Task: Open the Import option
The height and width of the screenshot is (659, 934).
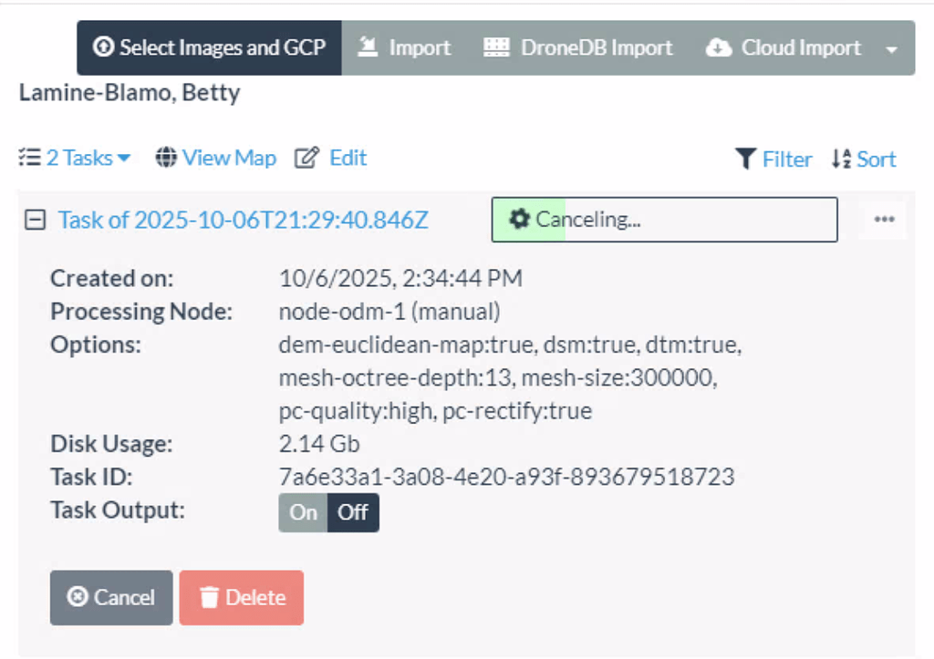Action: [404, 47]
